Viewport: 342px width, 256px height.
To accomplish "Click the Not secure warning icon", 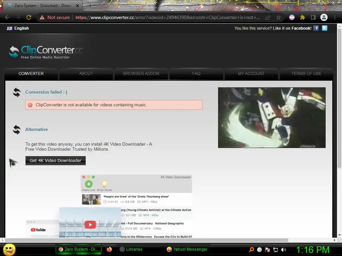I will coord(42,17).
